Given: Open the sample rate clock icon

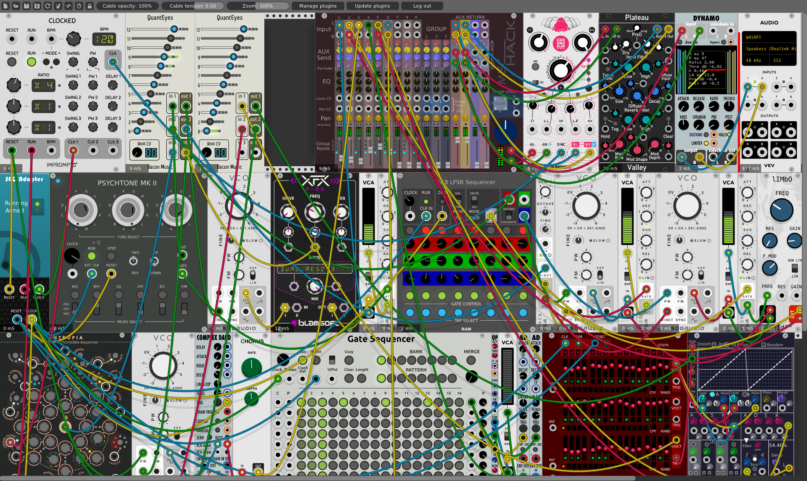Looking at the screenshot, I should pyautogui.click(x=79, y=6).
